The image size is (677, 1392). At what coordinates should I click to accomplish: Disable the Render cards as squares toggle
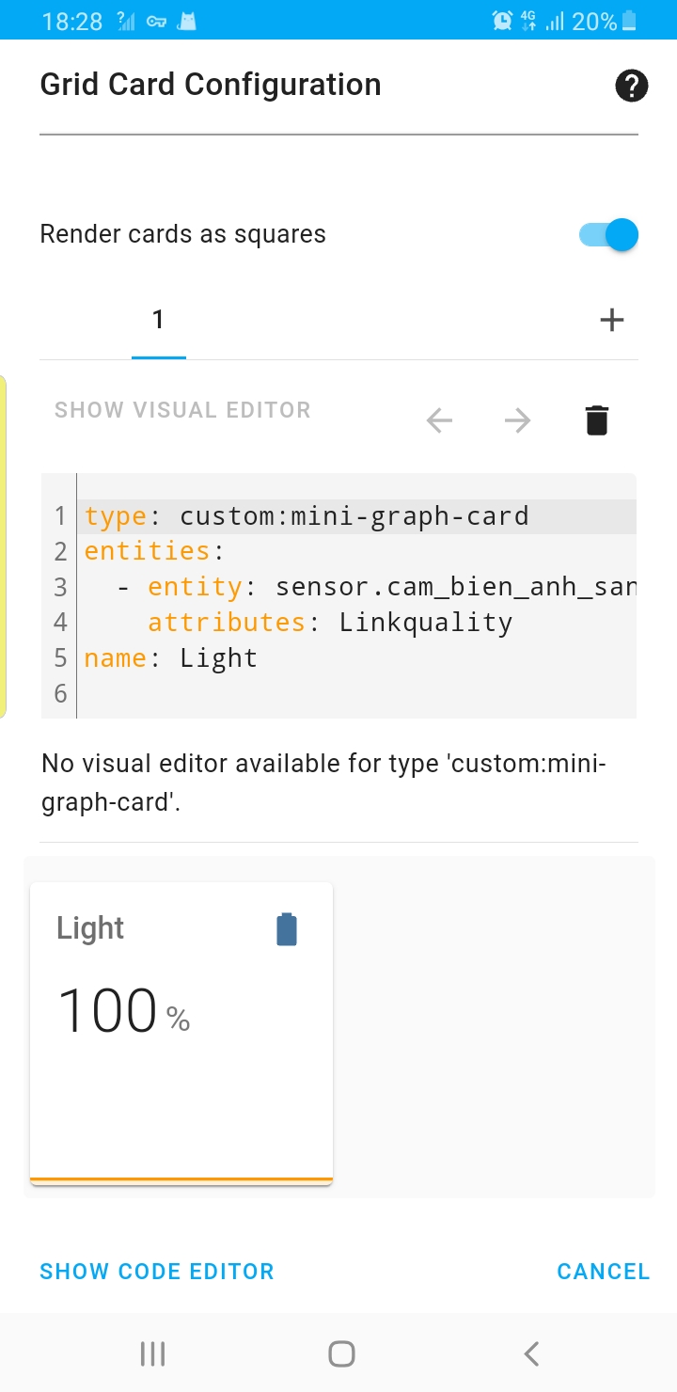(x=605, y=234)
